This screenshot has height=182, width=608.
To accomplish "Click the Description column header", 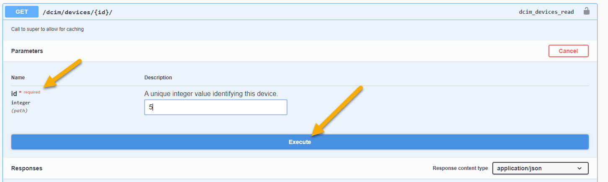I will click(x=158, y=78).
